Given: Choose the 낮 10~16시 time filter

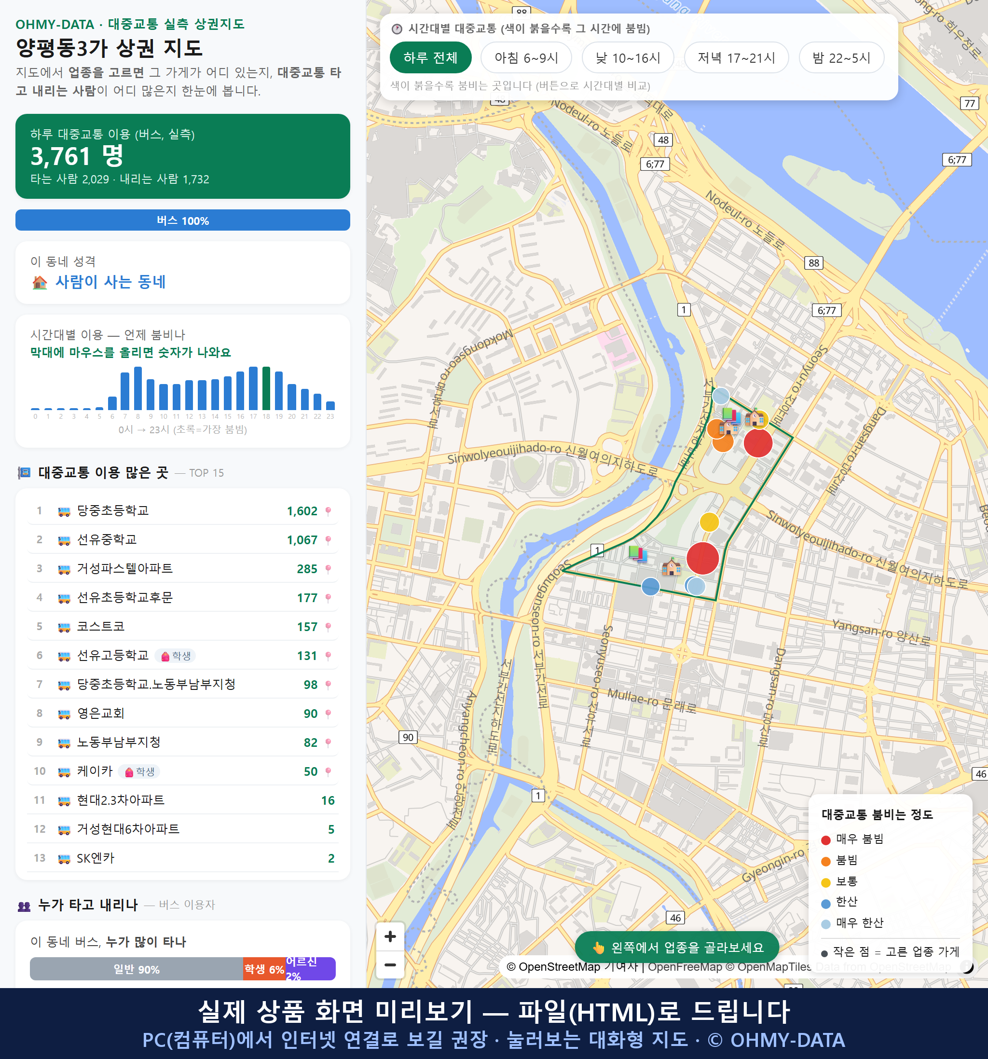Looking at the screenshot, I should (628, 57).
